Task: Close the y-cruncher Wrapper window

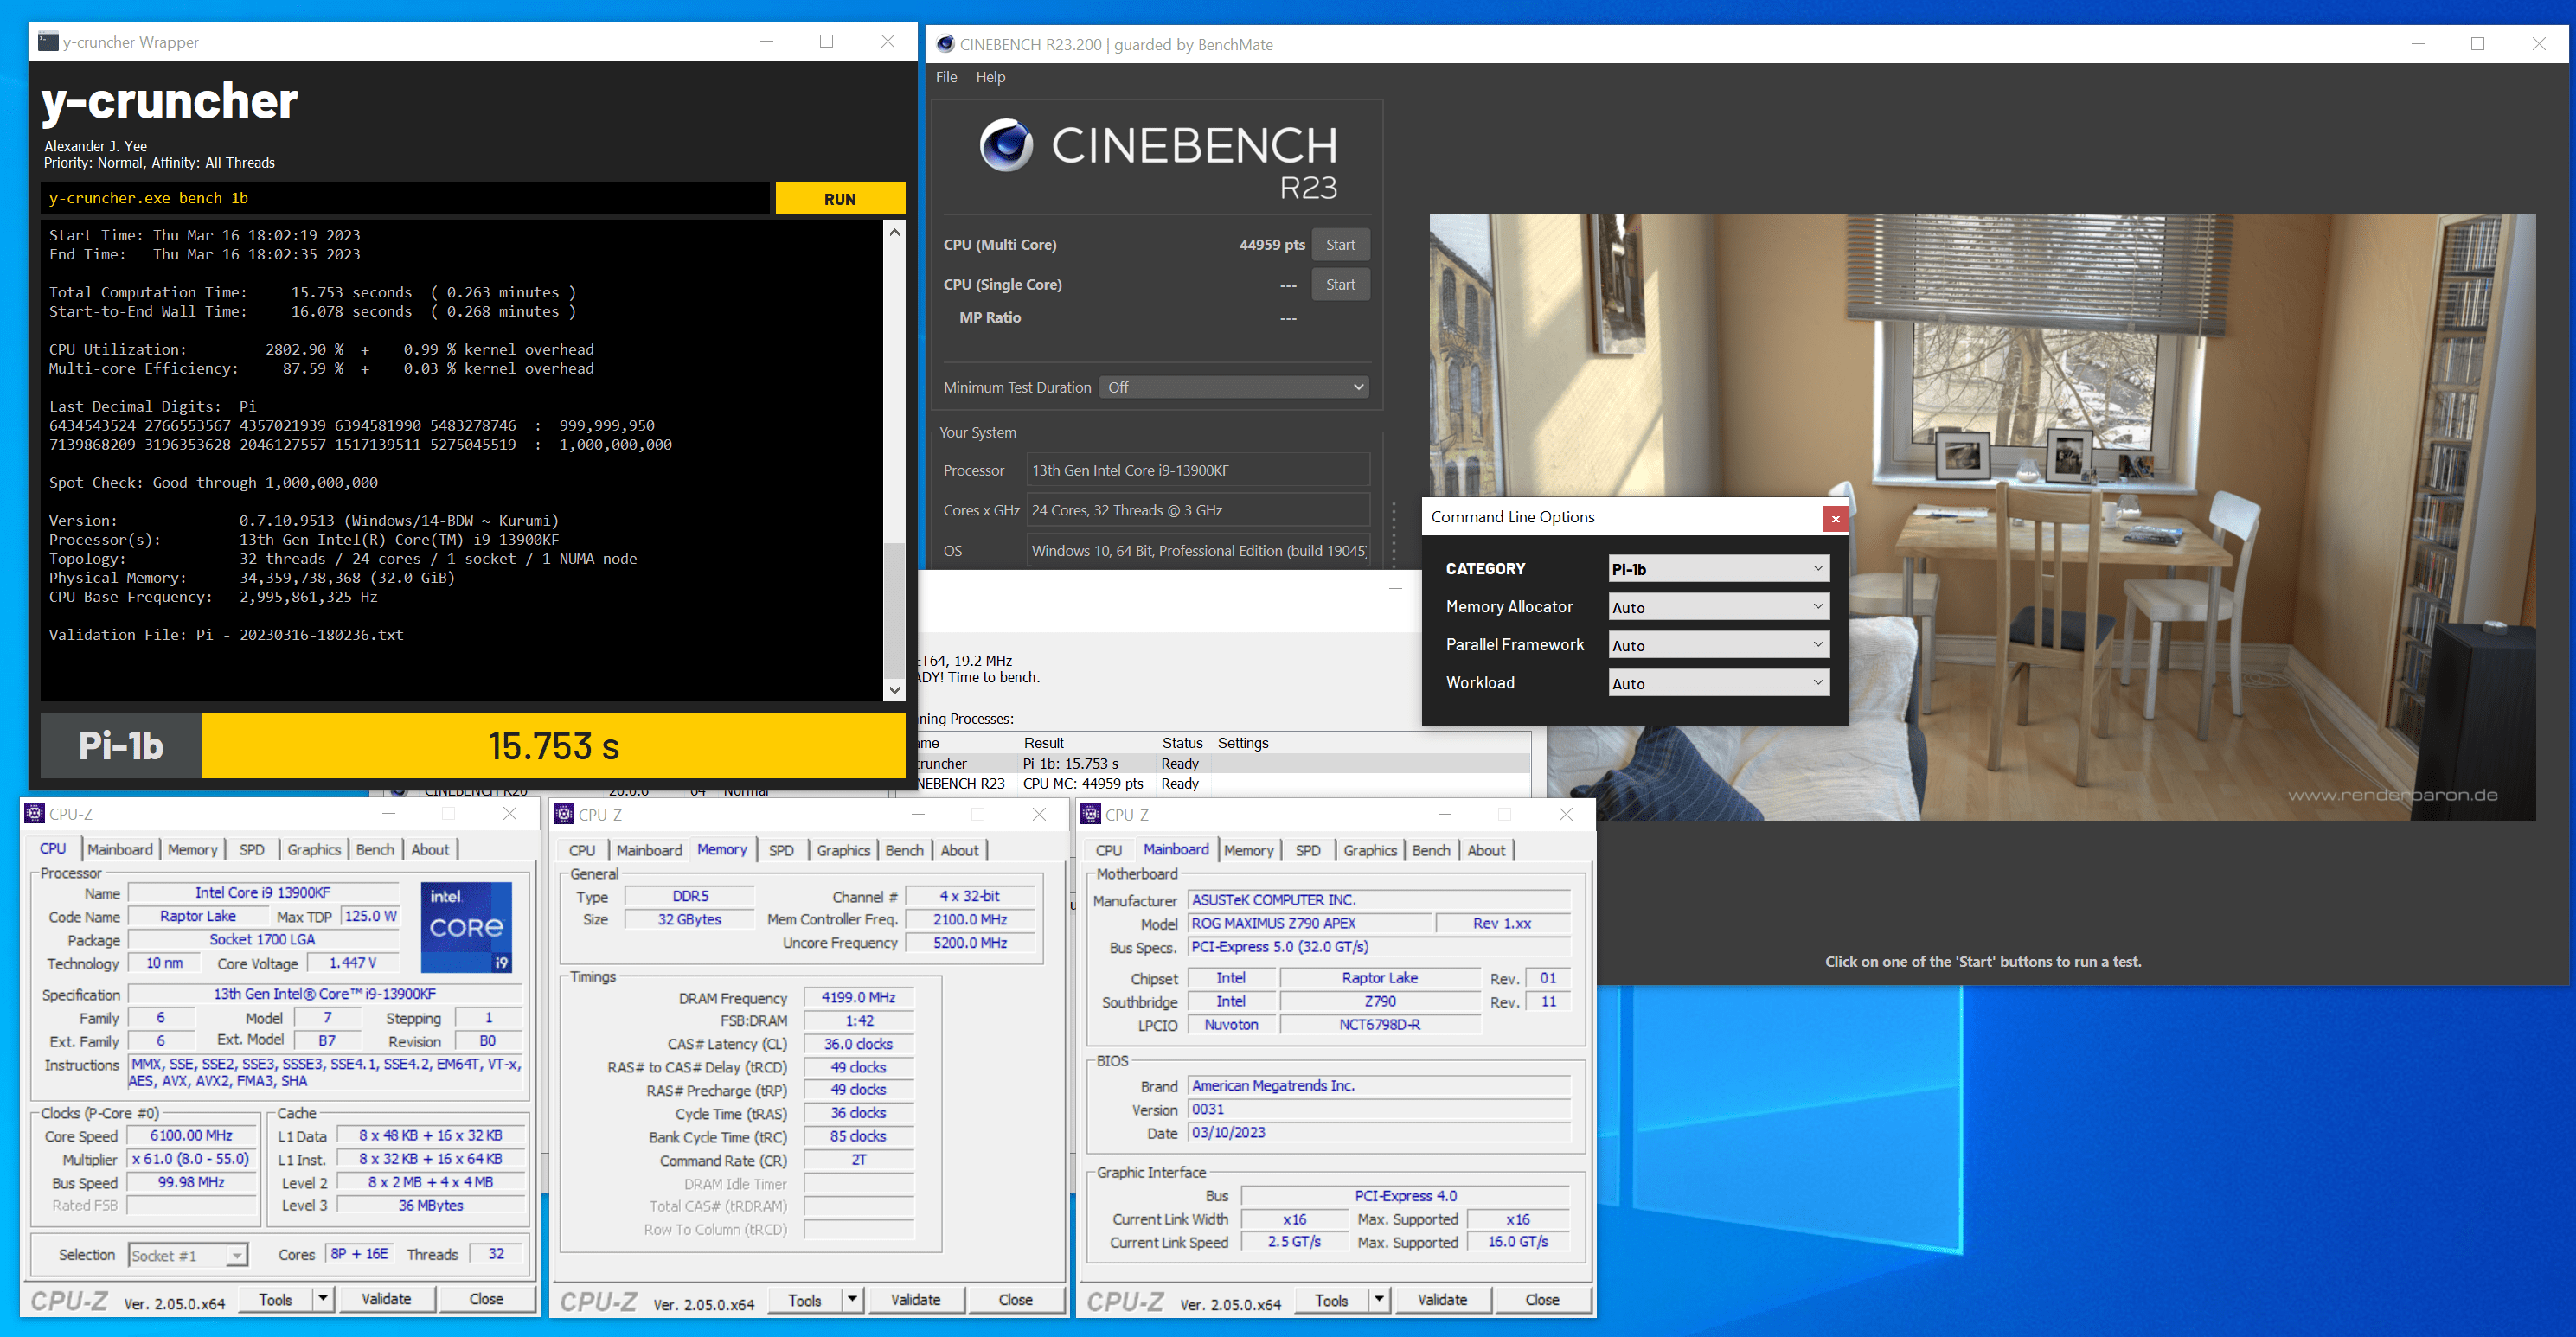Action: pyautogui.click(x=887, y=41)
